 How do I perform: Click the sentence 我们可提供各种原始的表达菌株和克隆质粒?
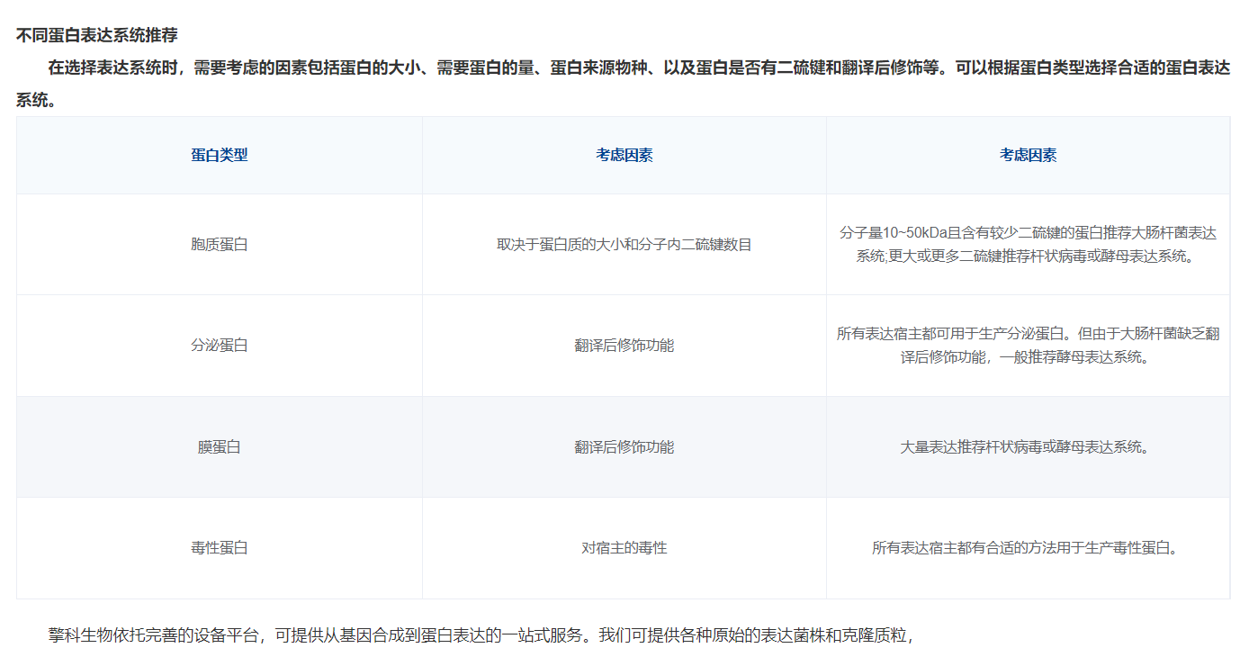point(756,635)
